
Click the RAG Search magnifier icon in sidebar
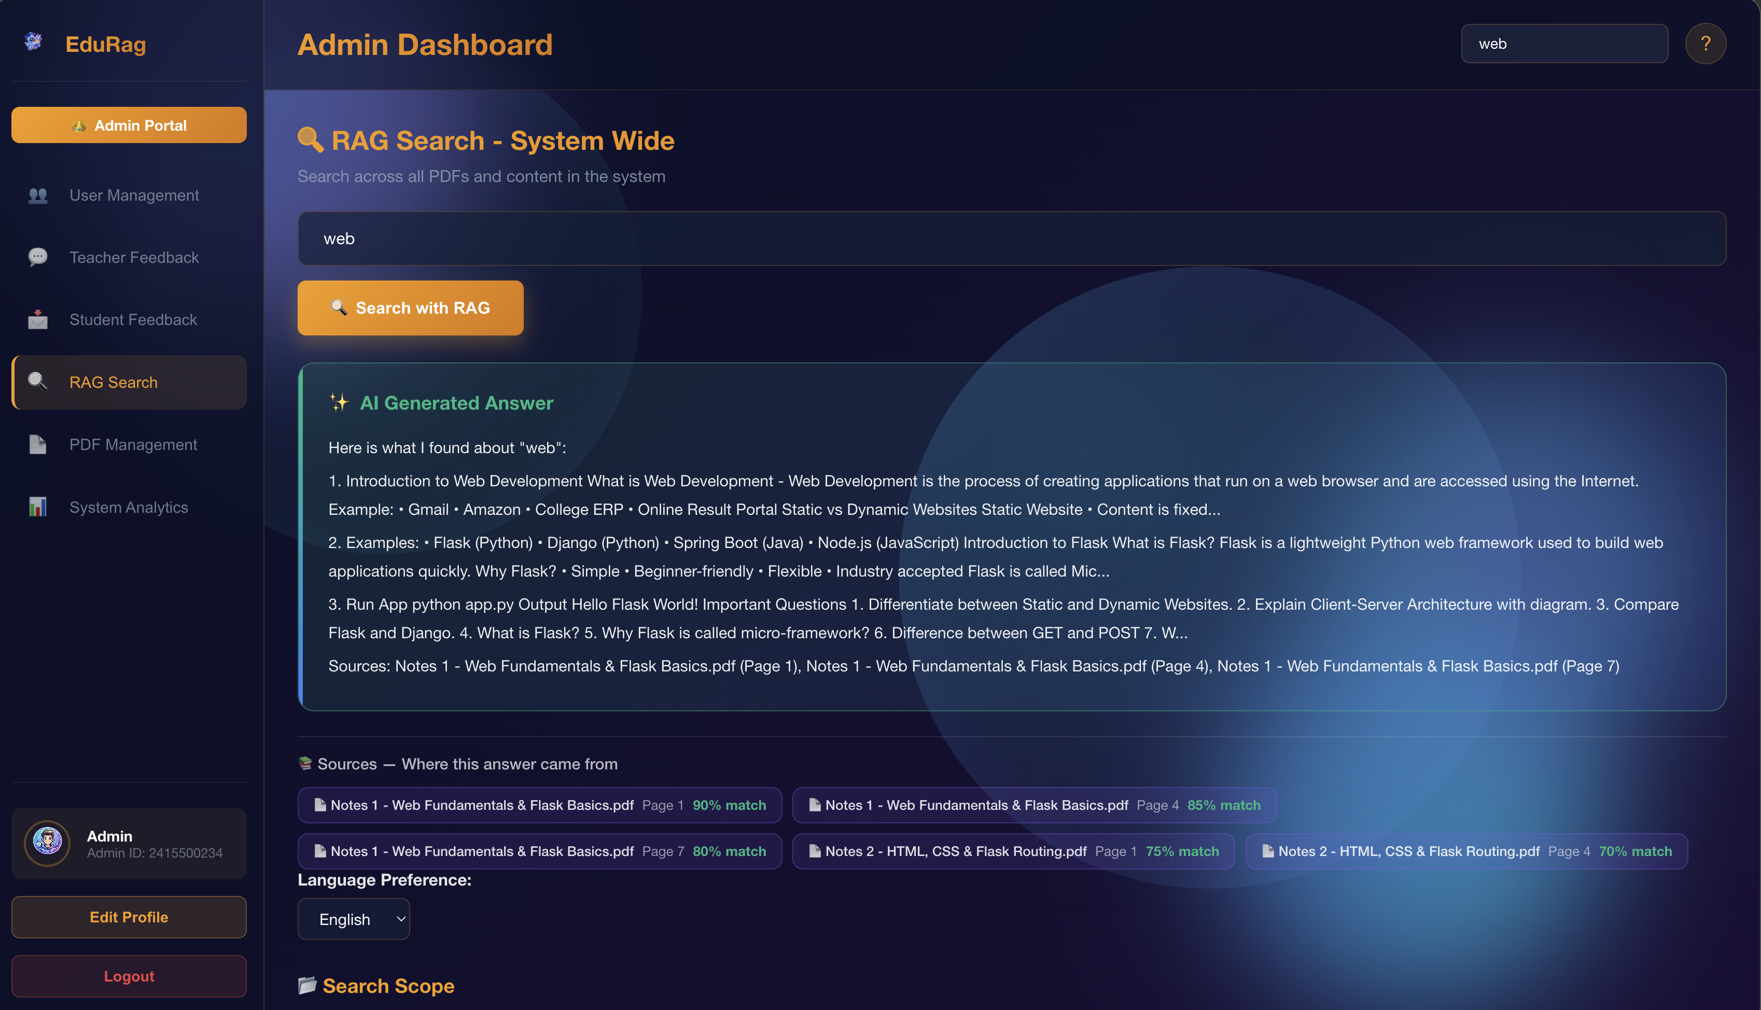coord(37,382)
